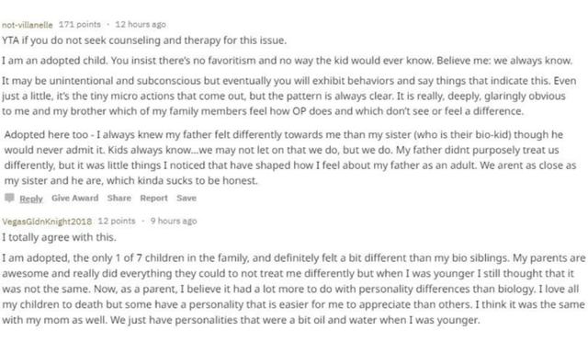Screen dimensions: 588x353
Task: Click the 'It may be unintentional' paragraph
Action: pos(289,96)
